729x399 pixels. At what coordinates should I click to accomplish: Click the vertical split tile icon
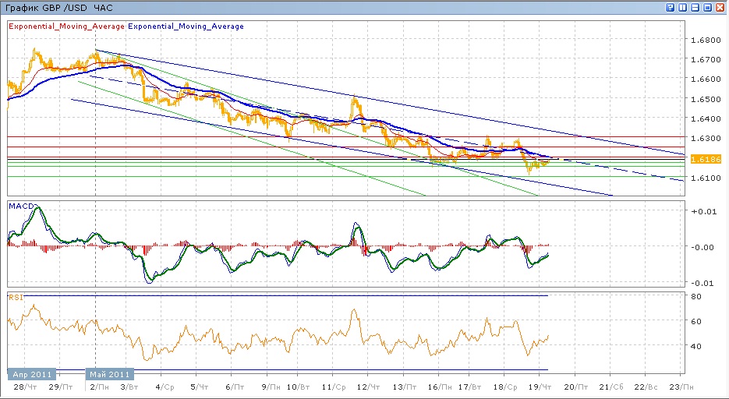tap(683, 7)
